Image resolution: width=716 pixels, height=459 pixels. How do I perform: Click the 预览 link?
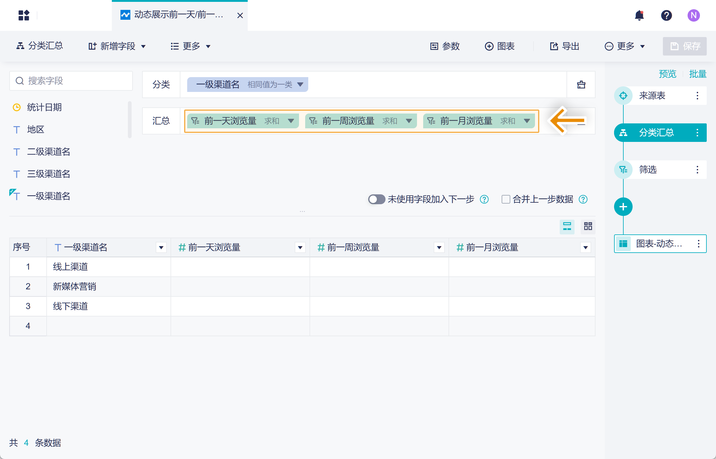coord(667,74)
